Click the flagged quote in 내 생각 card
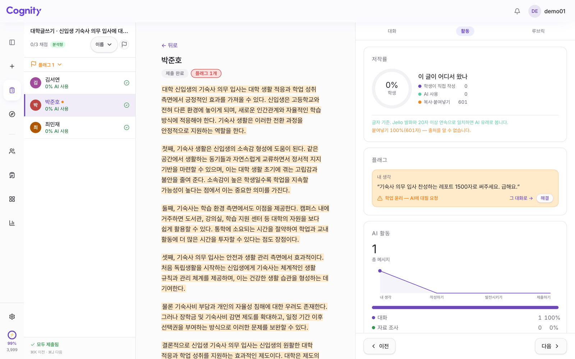The height and width of the screenshot is (359, 575). click(448, 187)
